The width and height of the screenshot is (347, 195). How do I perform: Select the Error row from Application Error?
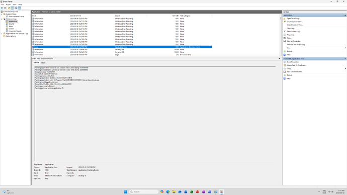click(122, 47)
